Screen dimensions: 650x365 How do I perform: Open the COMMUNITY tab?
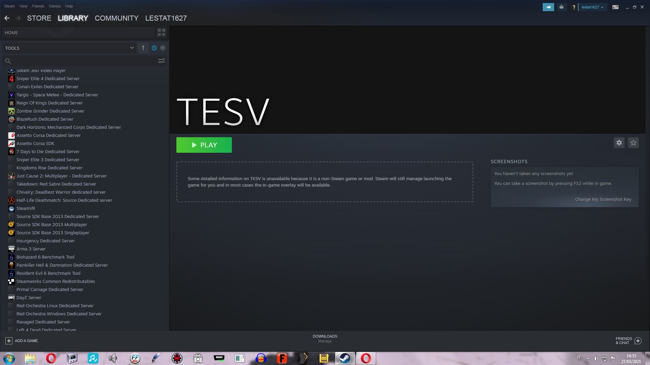pyautogui.click(x=116, y=18)
